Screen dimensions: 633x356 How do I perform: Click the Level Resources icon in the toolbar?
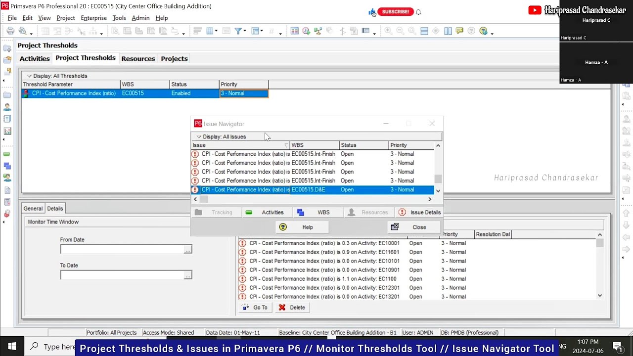[318, 31]
